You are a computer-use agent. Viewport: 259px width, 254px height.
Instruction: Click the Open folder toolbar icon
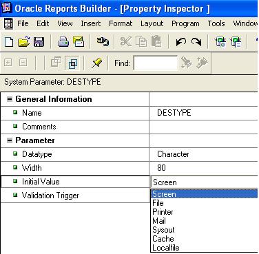point(24,42)
